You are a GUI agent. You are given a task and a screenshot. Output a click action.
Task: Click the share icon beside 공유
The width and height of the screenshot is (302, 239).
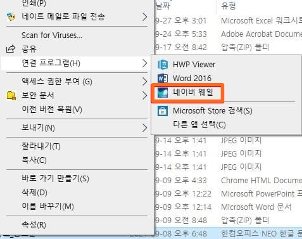tap(11, 49)
